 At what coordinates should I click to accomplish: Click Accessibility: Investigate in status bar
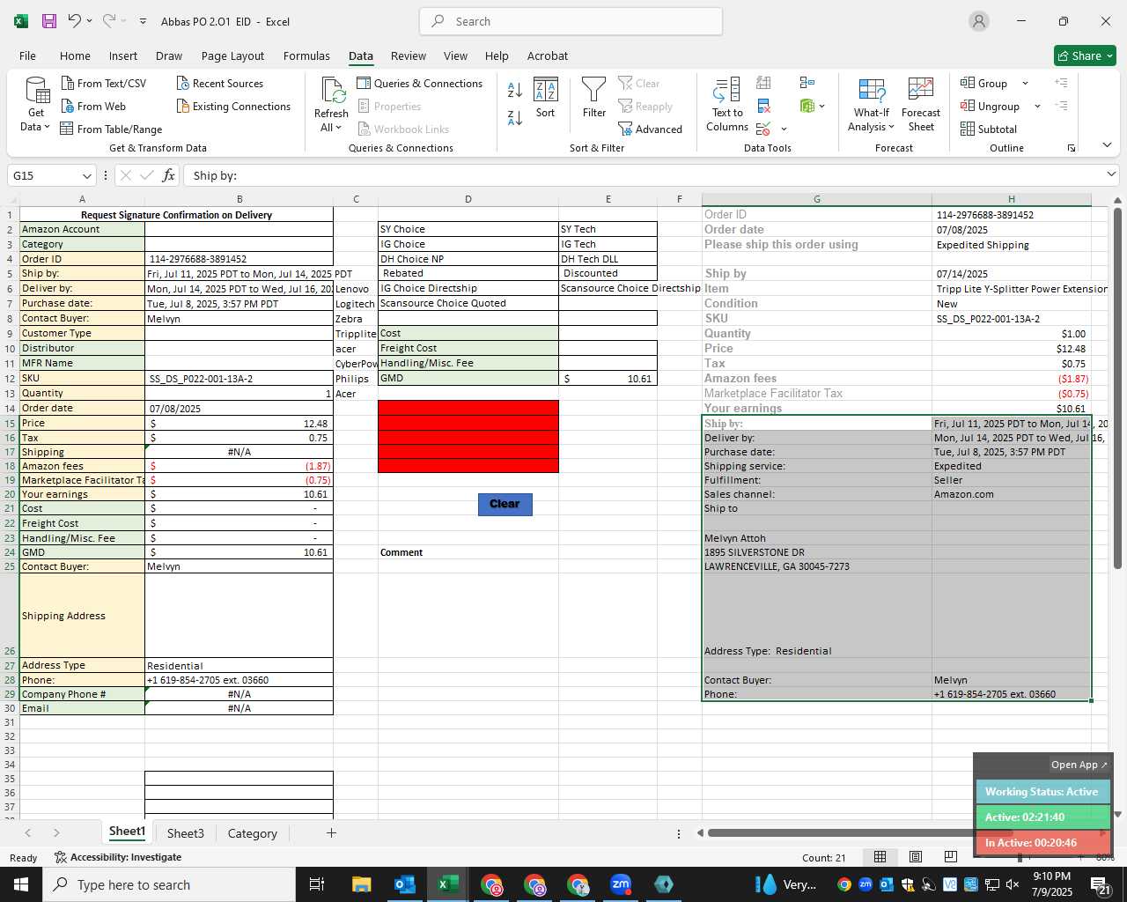(x=118, y=857)
